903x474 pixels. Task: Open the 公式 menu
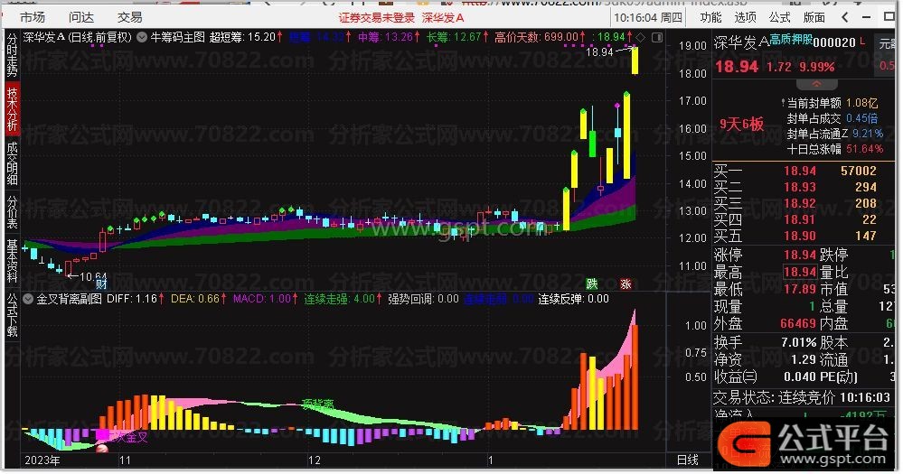pos(780,18)
